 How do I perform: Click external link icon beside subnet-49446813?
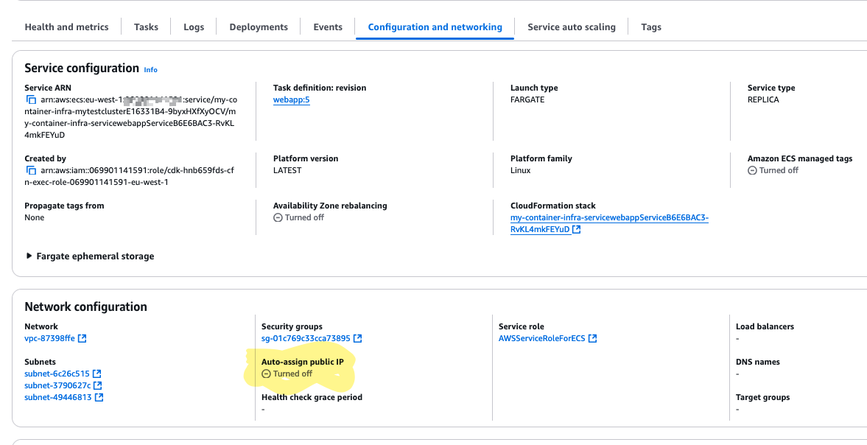point(99,397)
